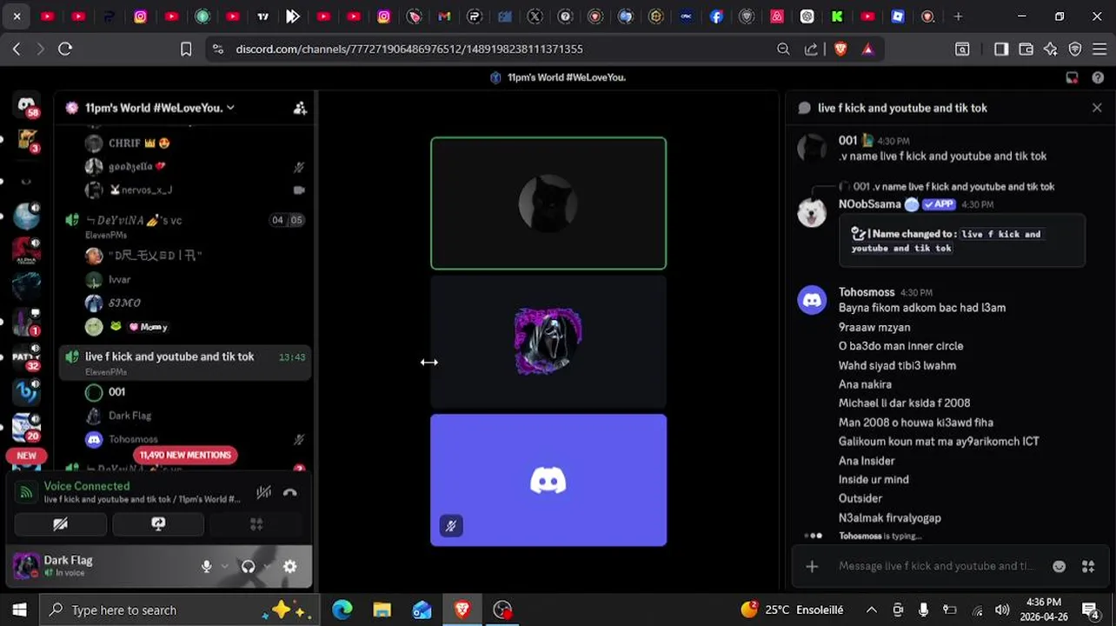Click user 001 in voice channel list
Viewport: 1116px width, 626px height.
coord(116,392)
